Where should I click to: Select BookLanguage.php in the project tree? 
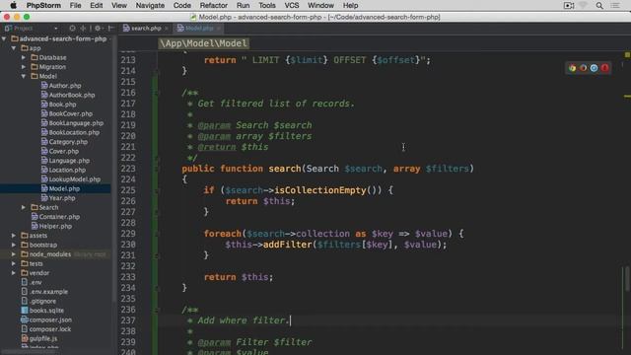point(76,123)
